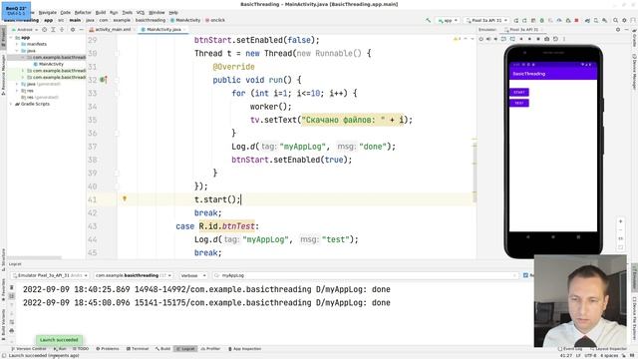Open the Version Control tool window
The width and height of the screenshot is (638, 359).
[29, 349]
